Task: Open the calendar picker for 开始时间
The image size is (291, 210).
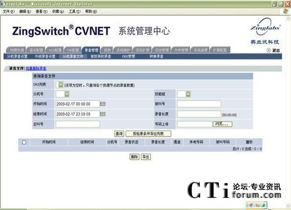Action: 102,104
